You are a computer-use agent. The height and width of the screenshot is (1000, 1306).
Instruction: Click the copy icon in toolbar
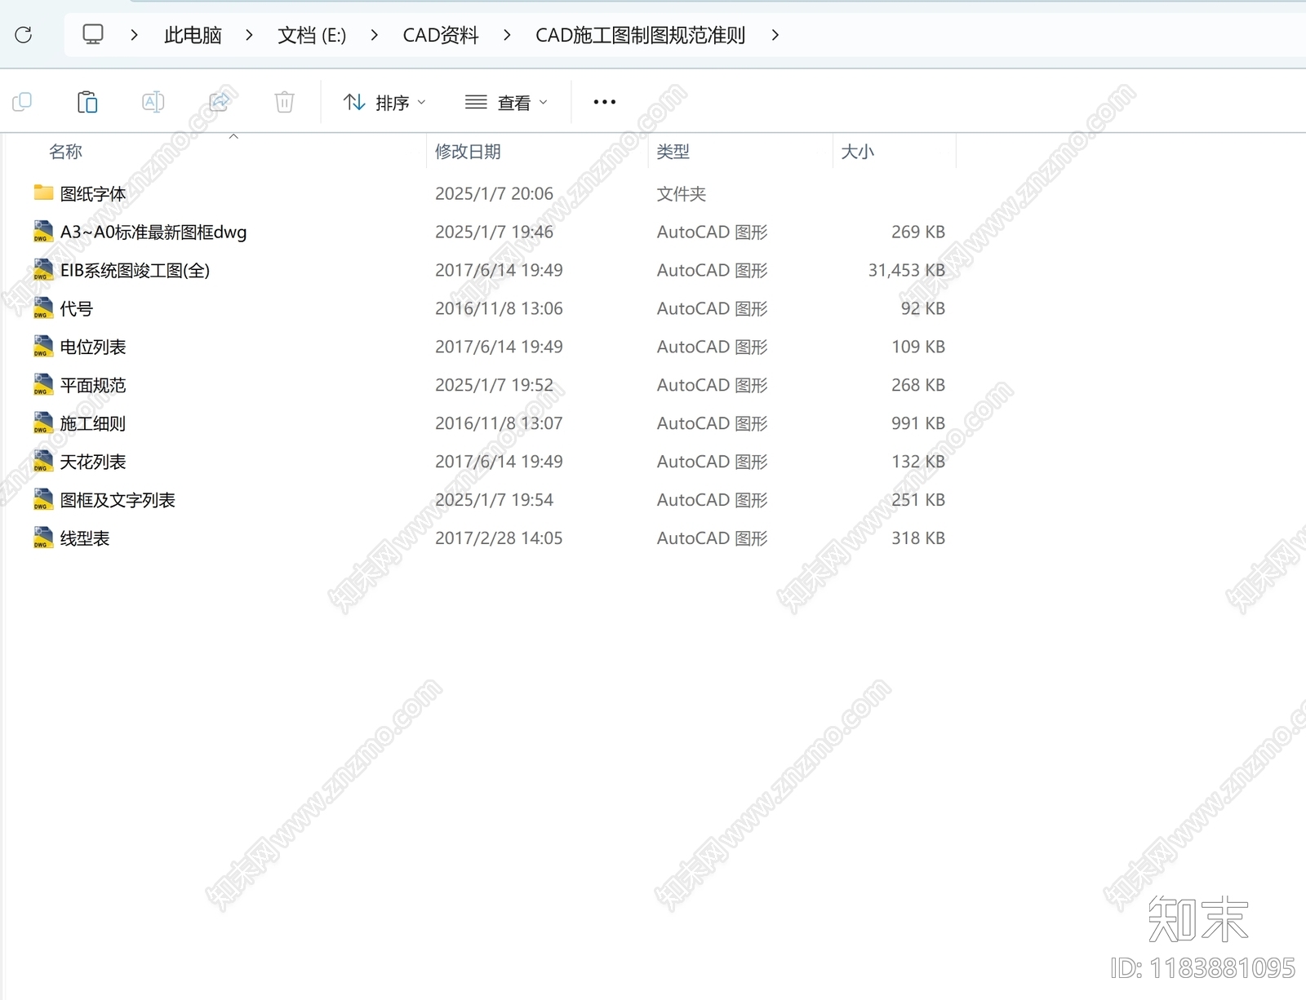click(22, 102)
